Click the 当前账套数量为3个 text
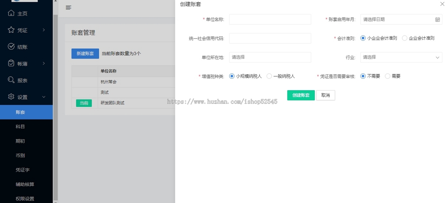The image size is (445, 203). coord(121,53)
